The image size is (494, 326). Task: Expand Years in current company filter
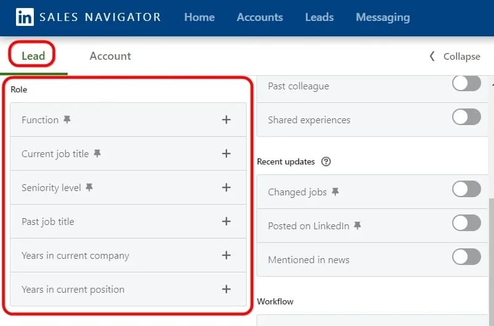(x=226, y=255)
